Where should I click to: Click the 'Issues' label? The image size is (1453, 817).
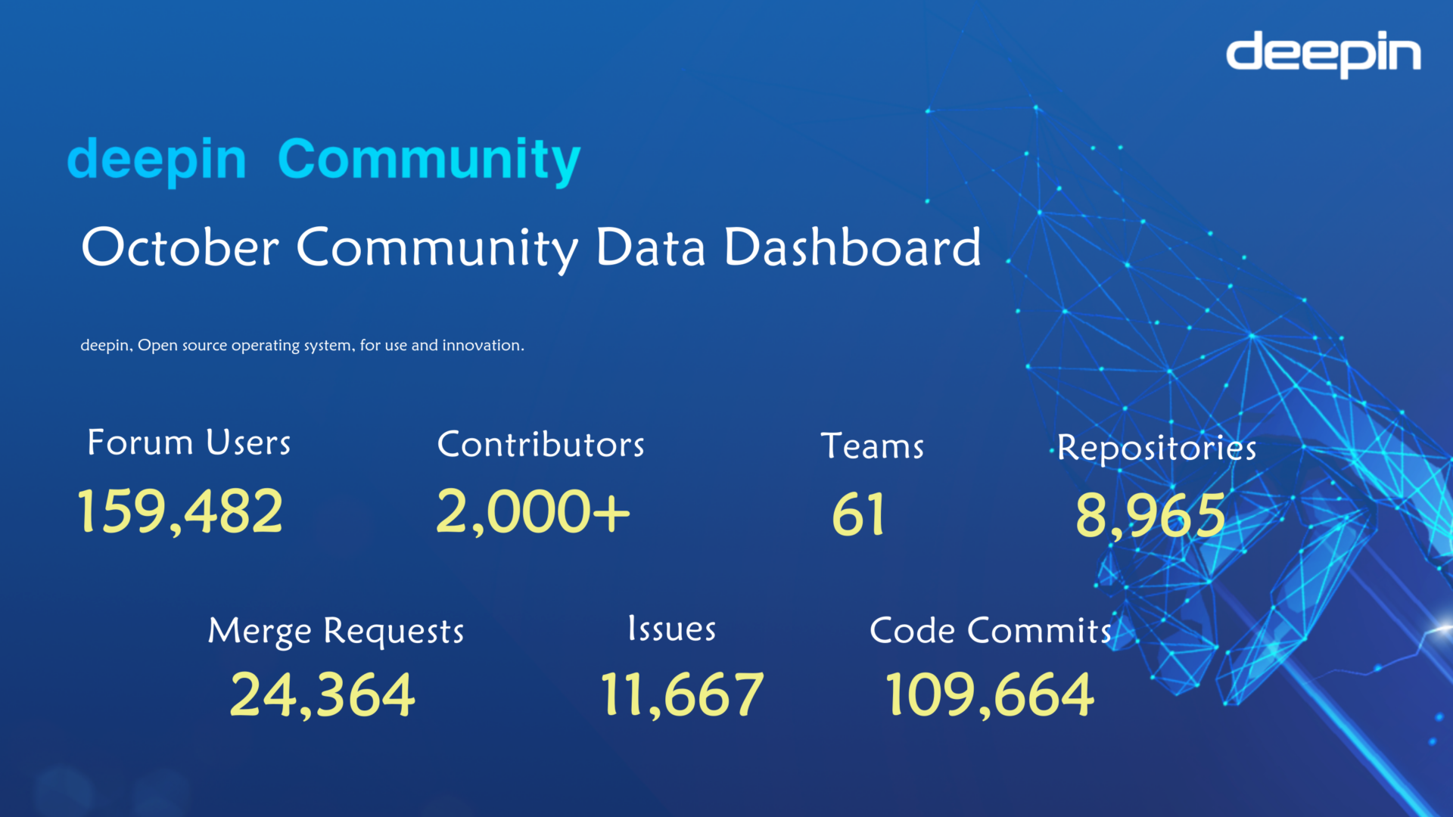pyautogui.click(x=672, y=629)
